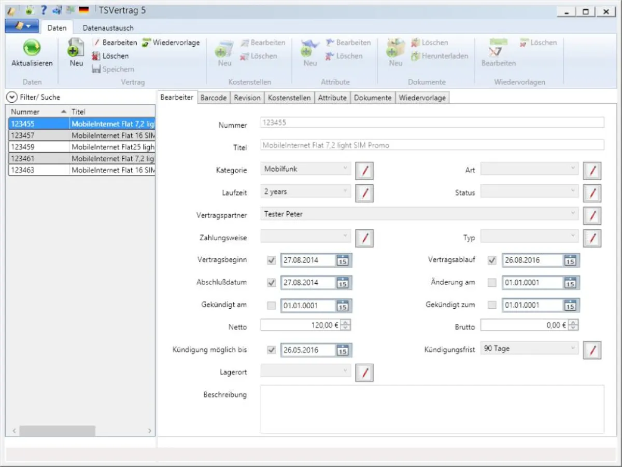Screen dimensions: 622x467
Task: Toggle the Kündigung möglich bis checkbox
Action: point(271,350)
